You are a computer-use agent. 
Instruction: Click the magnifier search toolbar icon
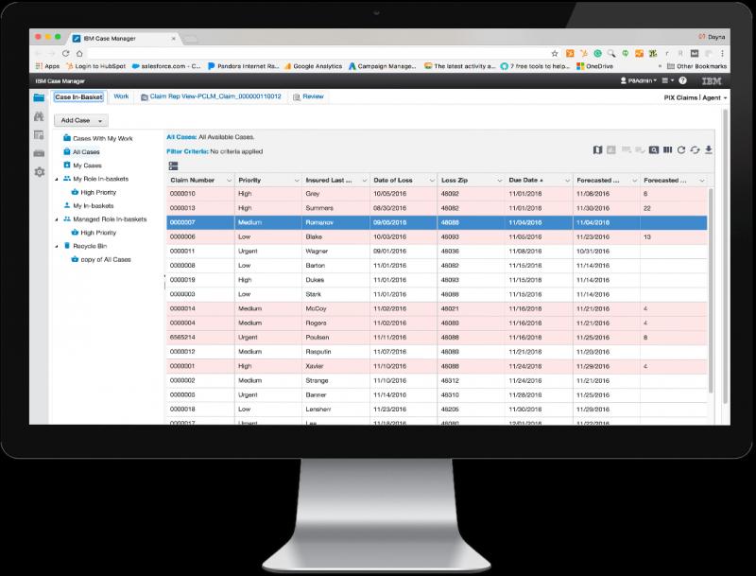[653, 150]
